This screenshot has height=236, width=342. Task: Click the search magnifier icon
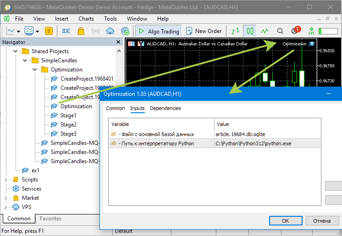pyautogui.click(x=280, y=31)
